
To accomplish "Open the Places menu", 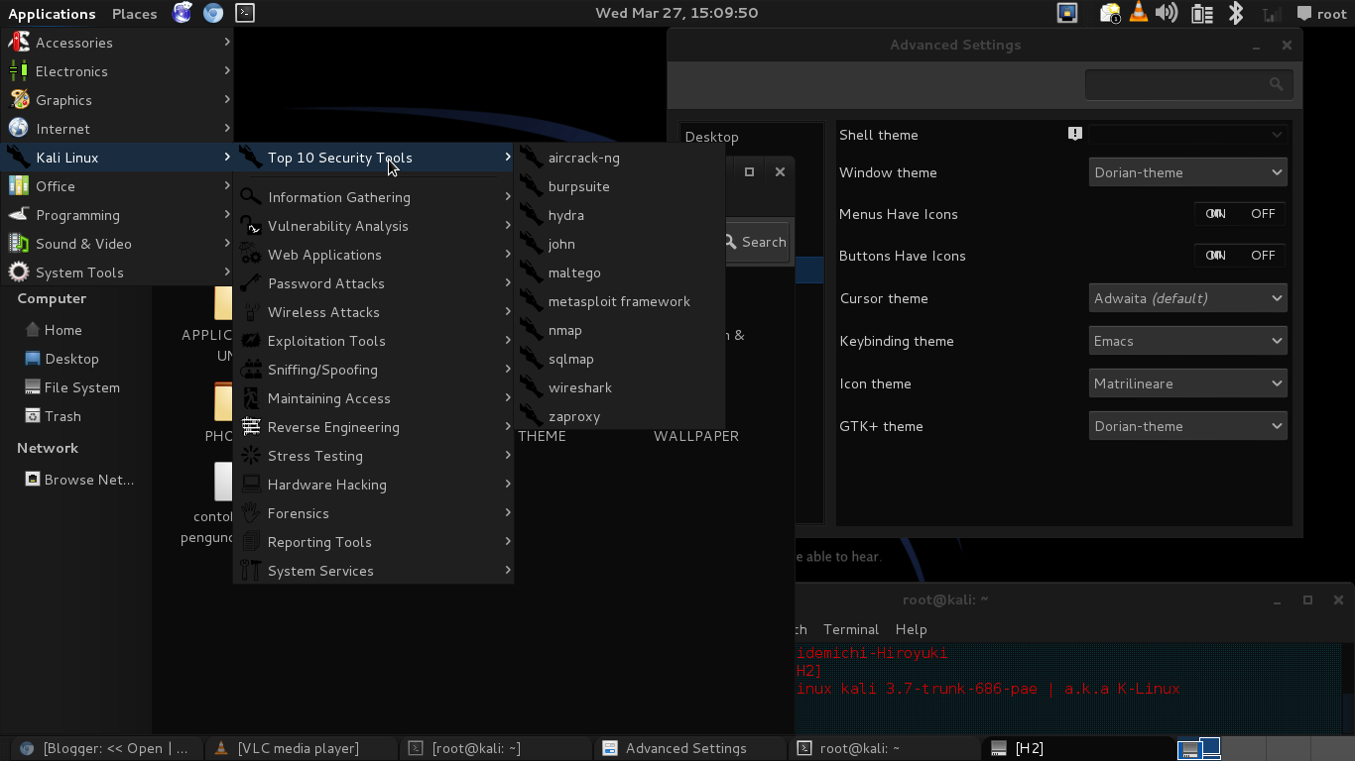I will pos(134,14).
